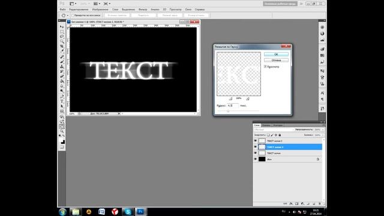Toggle Lock image pixels brush icon
This screenshot has height=216, width=384.
coord(272,135)
